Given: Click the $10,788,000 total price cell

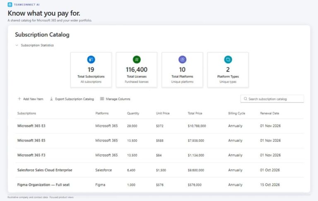Looking at the screenshot, I should click(x=197, y=126).
